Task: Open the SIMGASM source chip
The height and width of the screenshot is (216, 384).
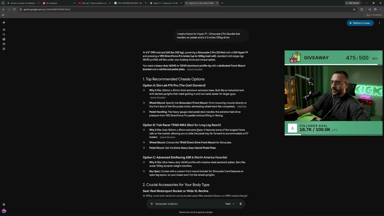Action: [241, 107]
